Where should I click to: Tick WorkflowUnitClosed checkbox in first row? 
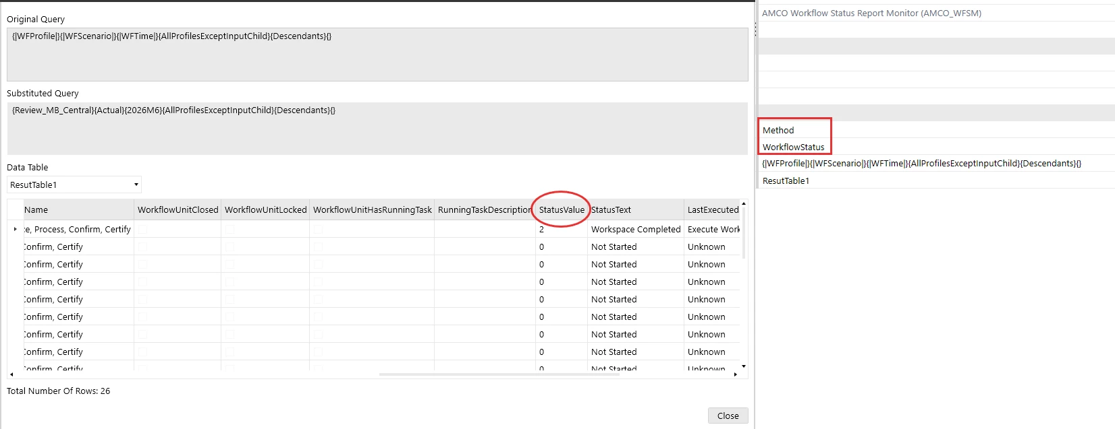[142, 229]
